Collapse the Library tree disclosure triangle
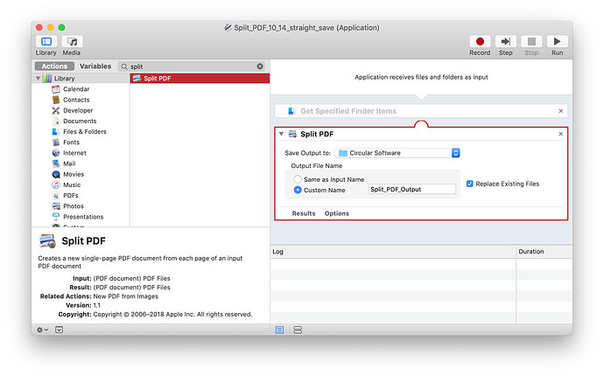The height and width of the screenshot is (376, 604). coord(38,79)
